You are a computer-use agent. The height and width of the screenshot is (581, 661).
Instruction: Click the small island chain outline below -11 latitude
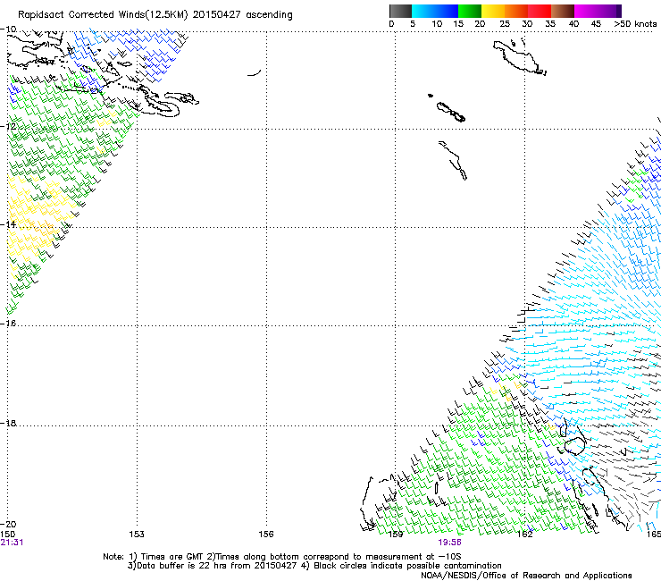(x=451, y=112)
